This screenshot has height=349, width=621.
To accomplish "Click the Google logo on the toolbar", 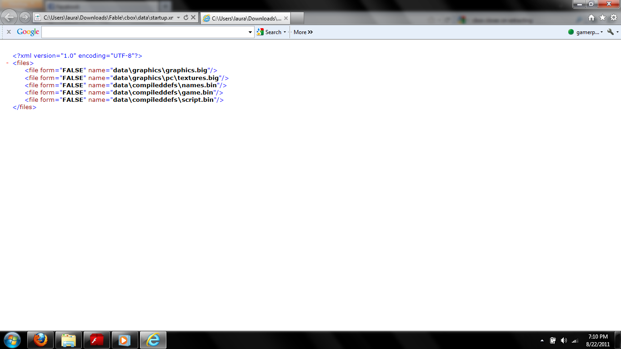I will click(28, 32).
